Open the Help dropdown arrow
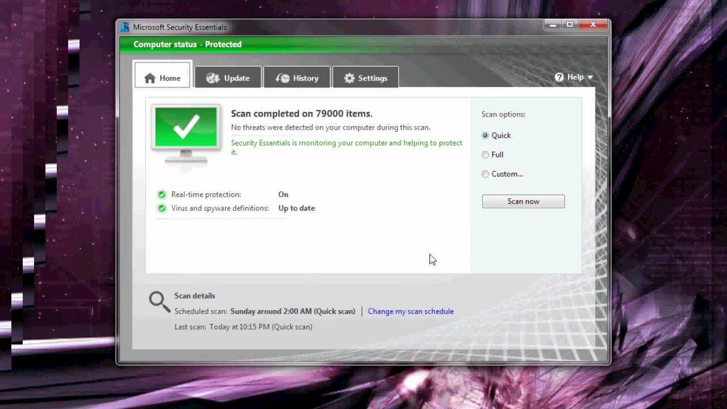The image size is (727, 409). coord(590,78)
